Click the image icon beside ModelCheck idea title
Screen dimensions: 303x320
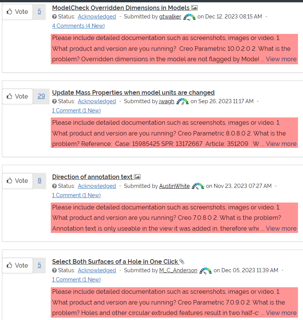[x=194, y=7]
